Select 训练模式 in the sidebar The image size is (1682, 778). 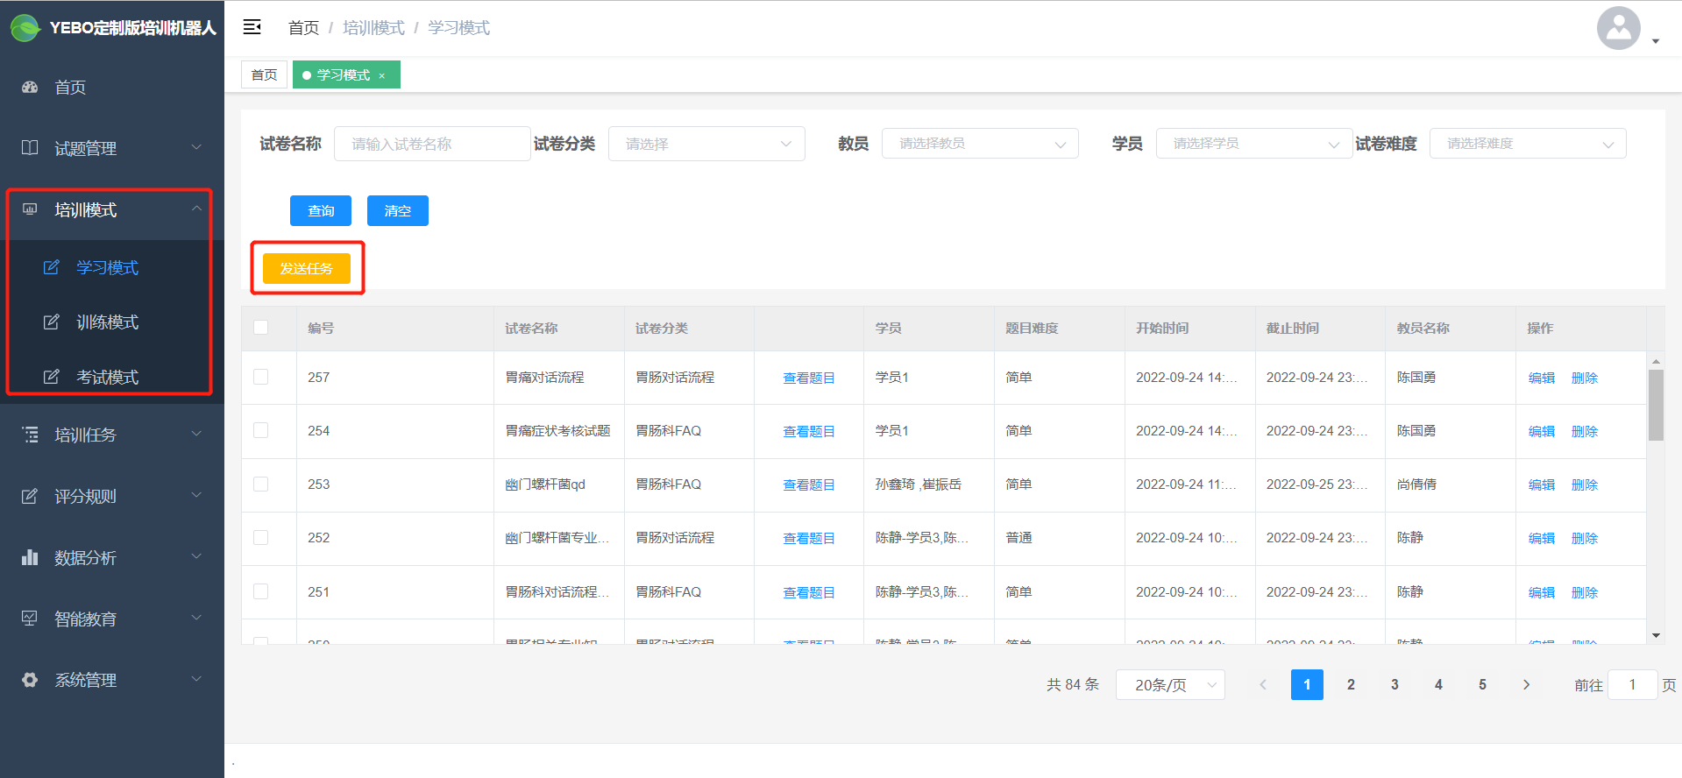point(112,322)
